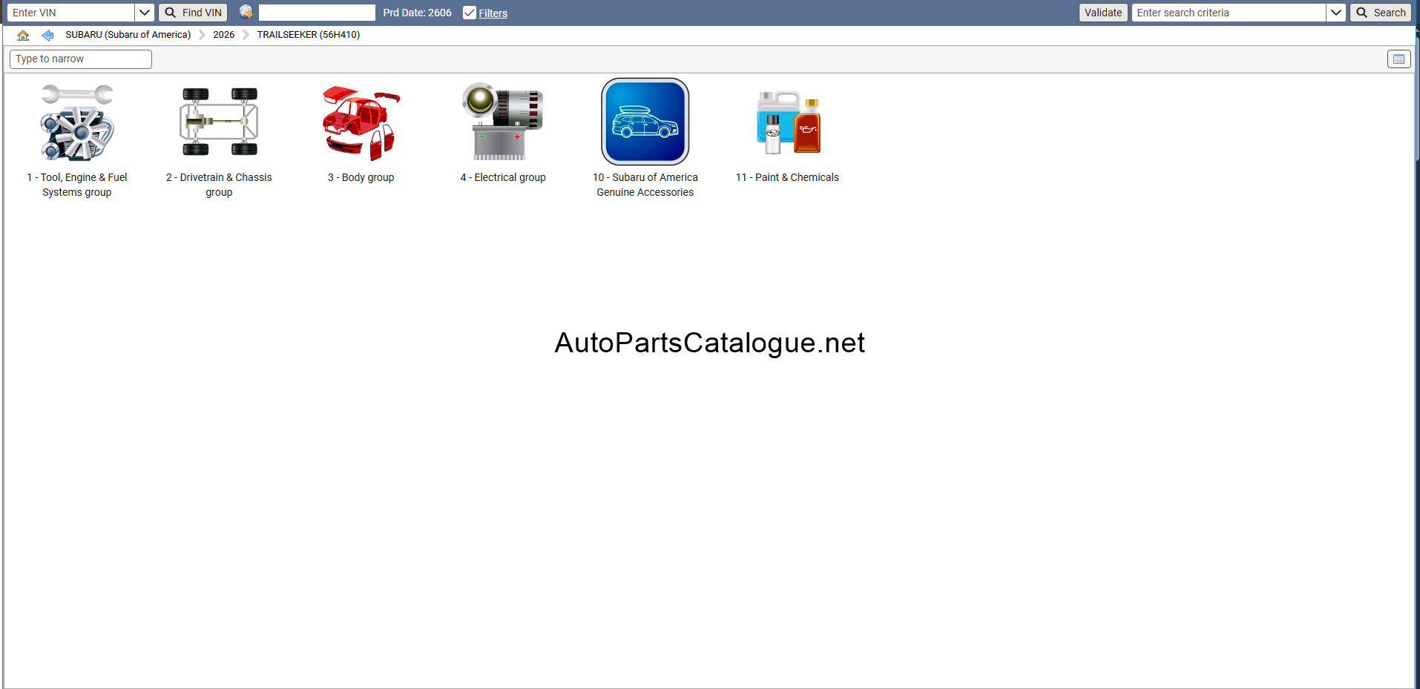Select the 2026 breadcrumb item

(x=223, y=35)
